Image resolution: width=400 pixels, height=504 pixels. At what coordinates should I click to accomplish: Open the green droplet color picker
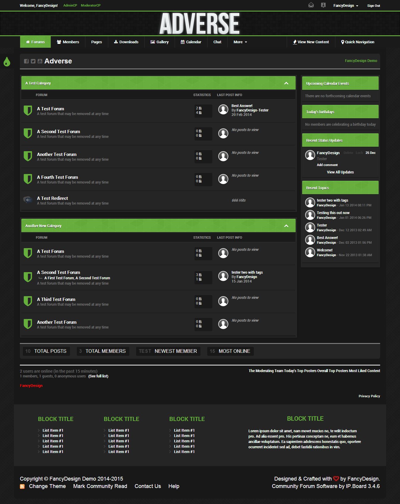point(7,62)
